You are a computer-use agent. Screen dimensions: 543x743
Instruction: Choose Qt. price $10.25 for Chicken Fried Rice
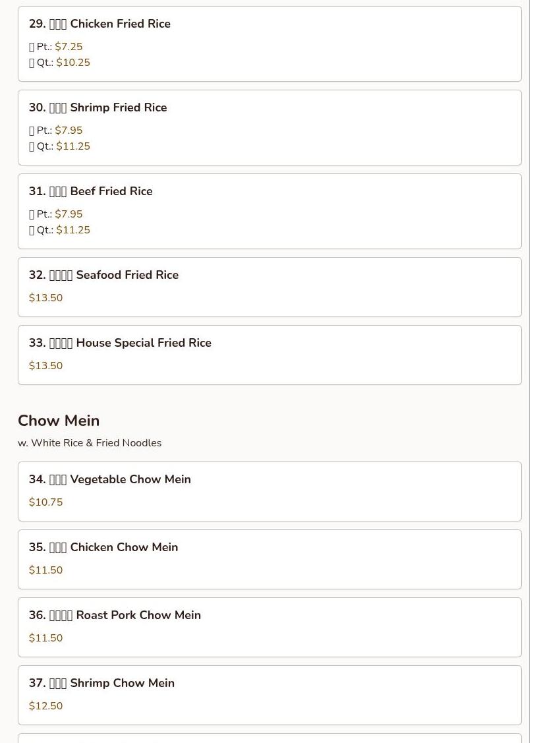point(59,63)
